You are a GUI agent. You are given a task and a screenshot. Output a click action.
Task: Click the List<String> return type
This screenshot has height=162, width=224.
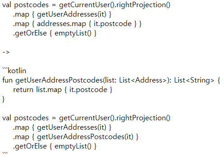click(194, 80)
